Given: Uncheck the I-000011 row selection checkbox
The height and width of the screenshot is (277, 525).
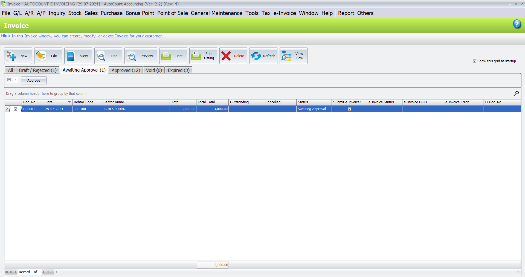Looking at the screenshot, I should coord(15,109).
